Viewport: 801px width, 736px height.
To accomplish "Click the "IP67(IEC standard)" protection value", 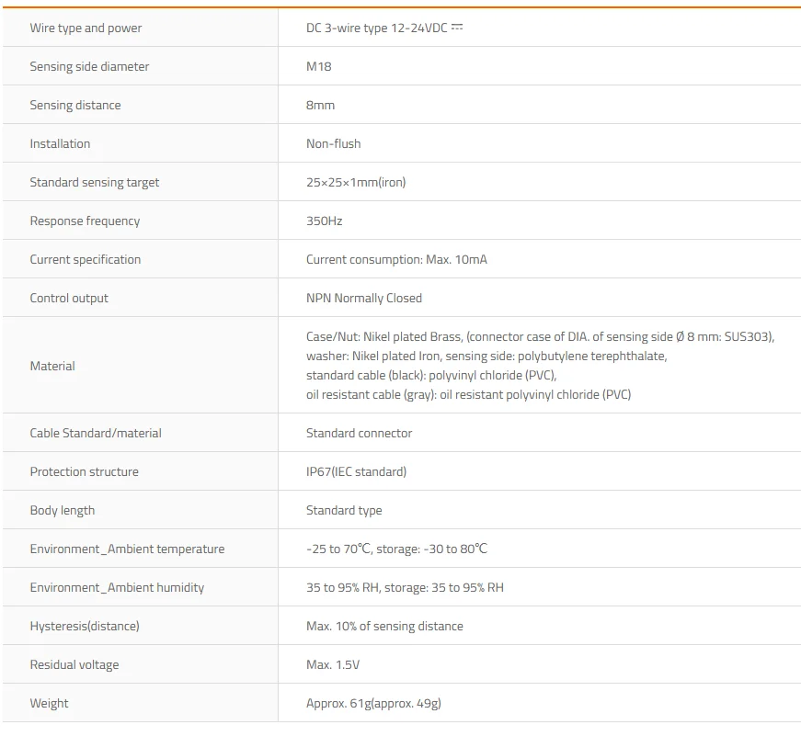I will point(356,472).
